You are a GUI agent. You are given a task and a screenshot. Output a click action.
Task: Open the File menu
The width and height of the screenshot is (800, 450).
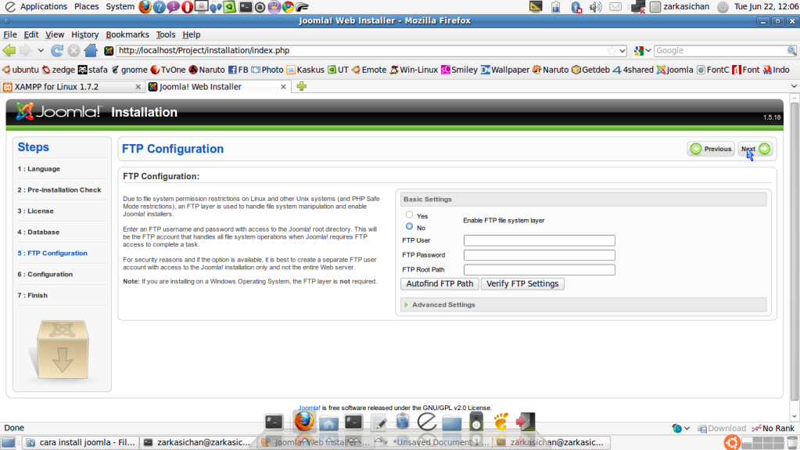point(10,34)
